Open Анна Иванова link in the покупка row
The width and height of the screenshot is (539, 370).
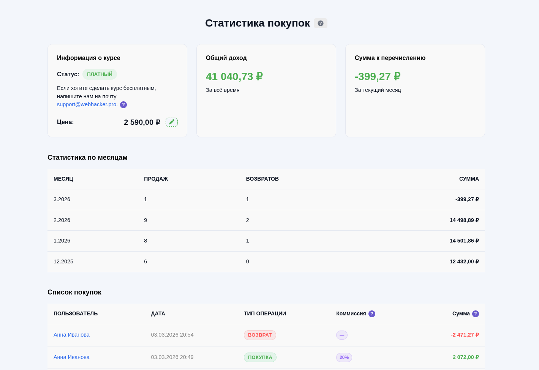pyautogui.click(x=71, y=357)
